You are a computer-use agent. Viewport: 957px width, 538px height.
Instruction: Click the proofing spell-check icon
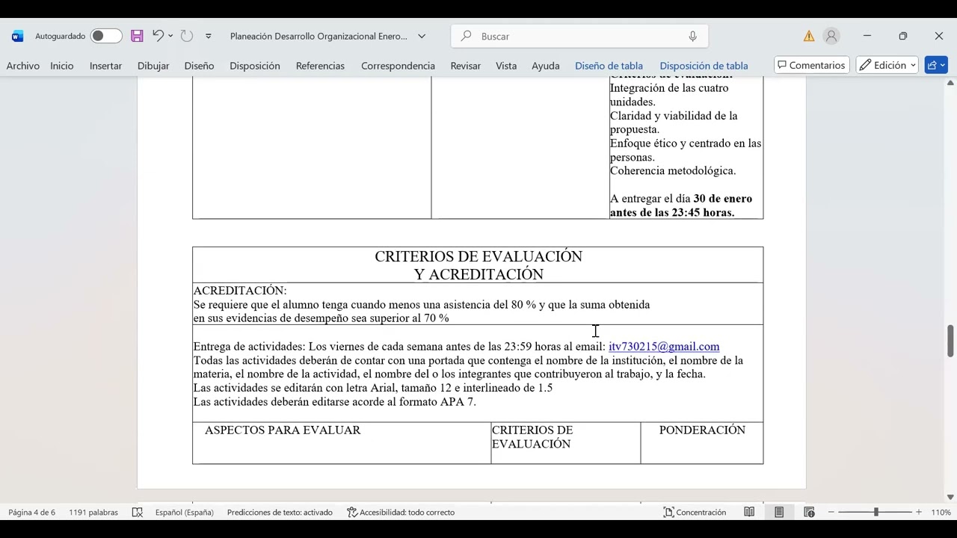point(138,513)
